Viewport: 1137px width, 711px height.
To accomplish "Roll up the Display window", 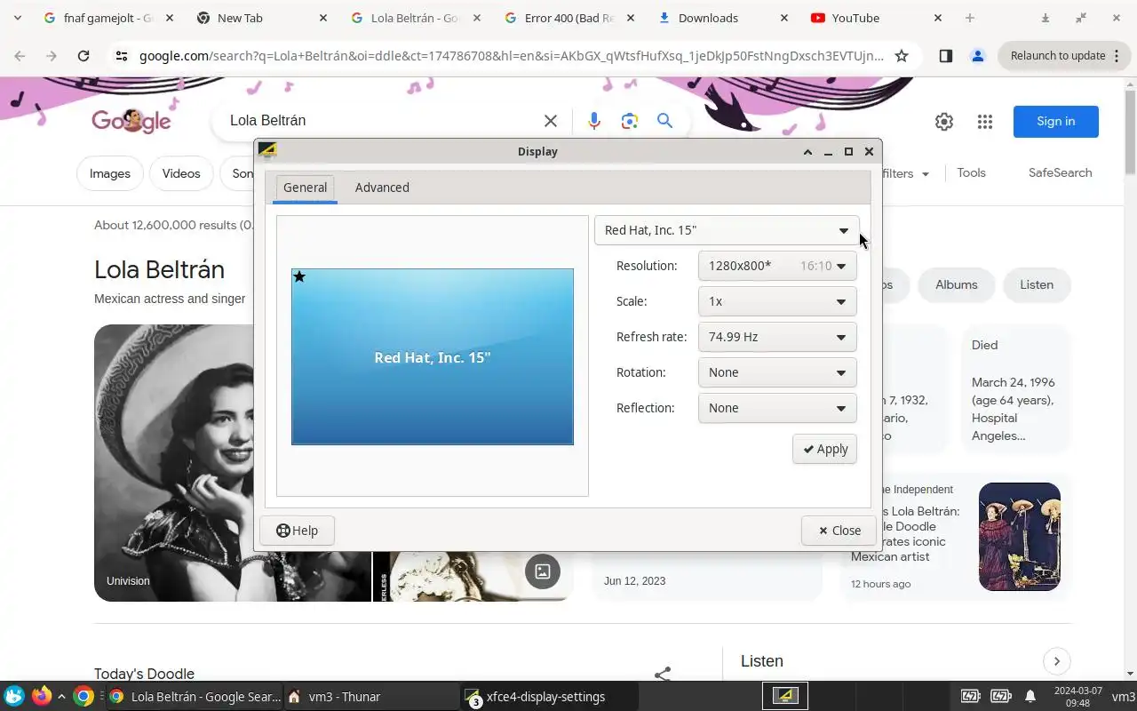I will pyautogui.click(x=807, y=152).
